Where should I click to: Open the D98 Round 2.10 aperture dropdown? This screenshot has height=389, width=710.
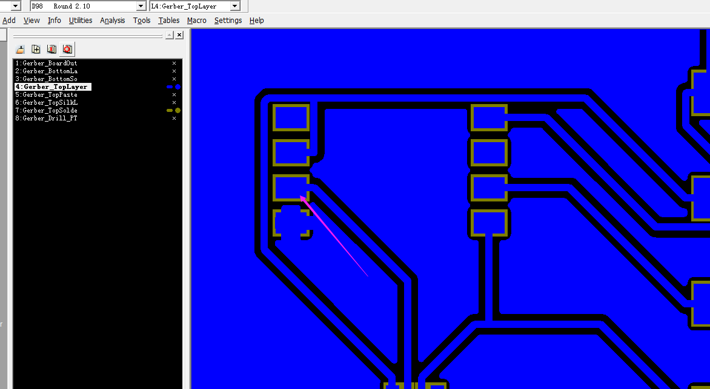[x=141, y=6]
